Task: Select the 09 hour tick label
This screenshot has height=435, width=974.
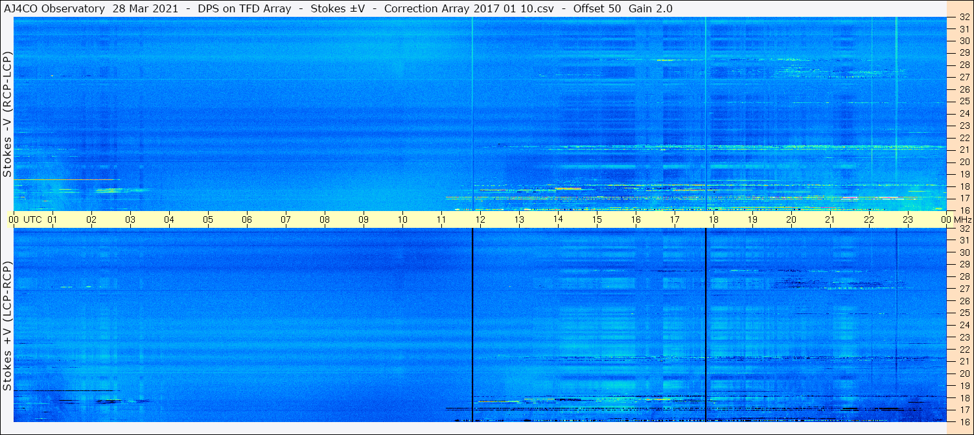Action: pyautogui.click(x=364, y=220)
